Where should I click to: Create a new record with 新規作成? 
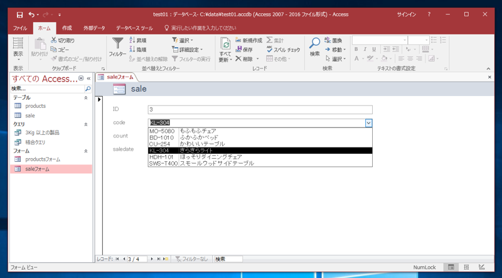coord(248,40)
